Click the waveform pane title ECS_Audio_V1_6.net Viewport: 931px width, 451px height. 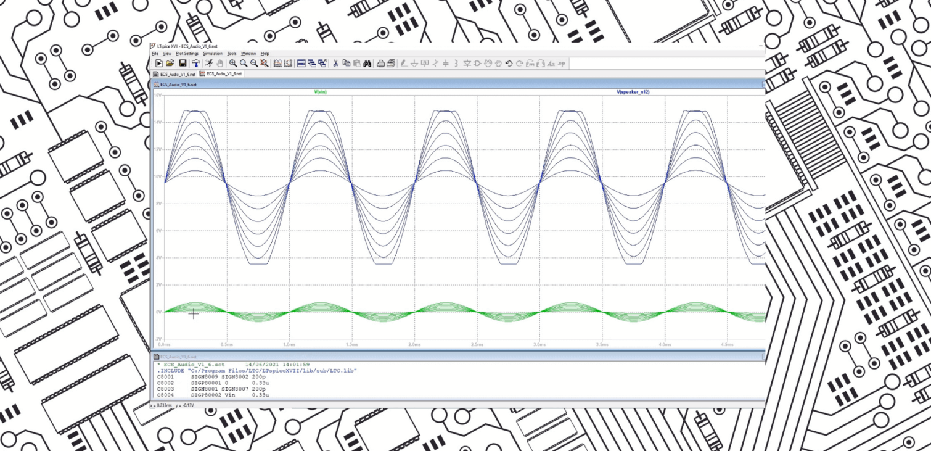[x=179, y=84]
